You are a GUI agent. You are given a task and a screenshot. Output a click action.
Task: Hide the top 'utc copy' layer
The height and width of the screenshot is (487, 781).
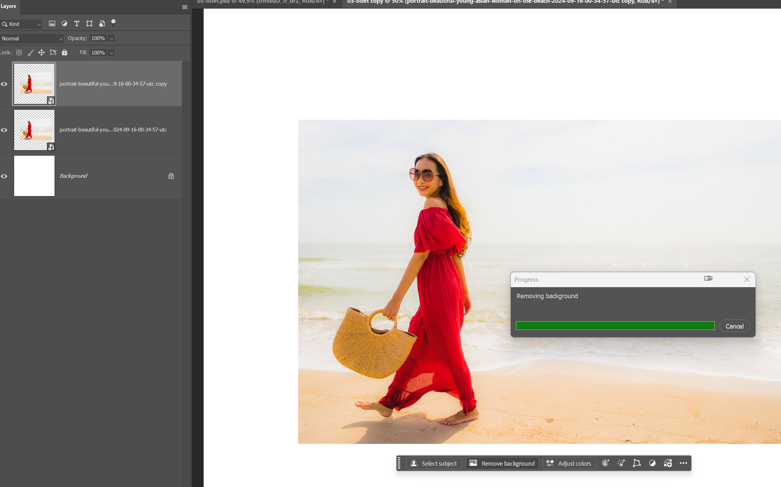click(4, 84)
